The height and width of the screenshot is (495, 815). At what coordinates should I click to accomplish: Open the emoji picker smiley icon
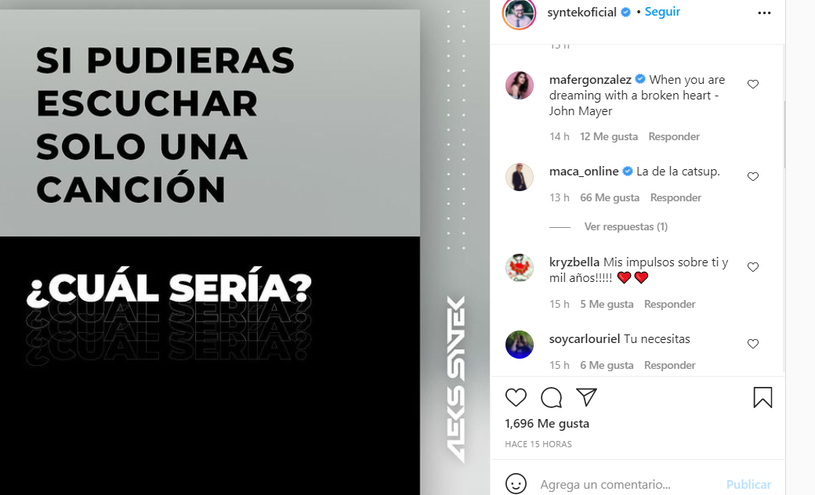(x=516, y=484)
